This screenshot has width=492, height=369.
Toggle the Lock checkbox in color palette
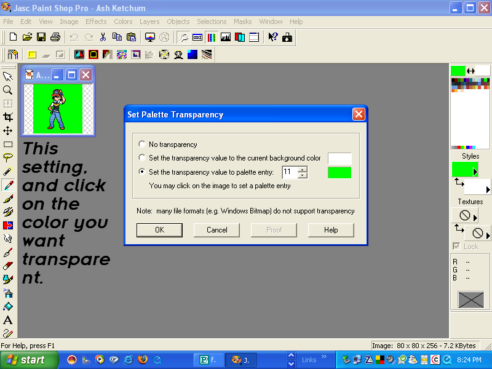[456, 247]
